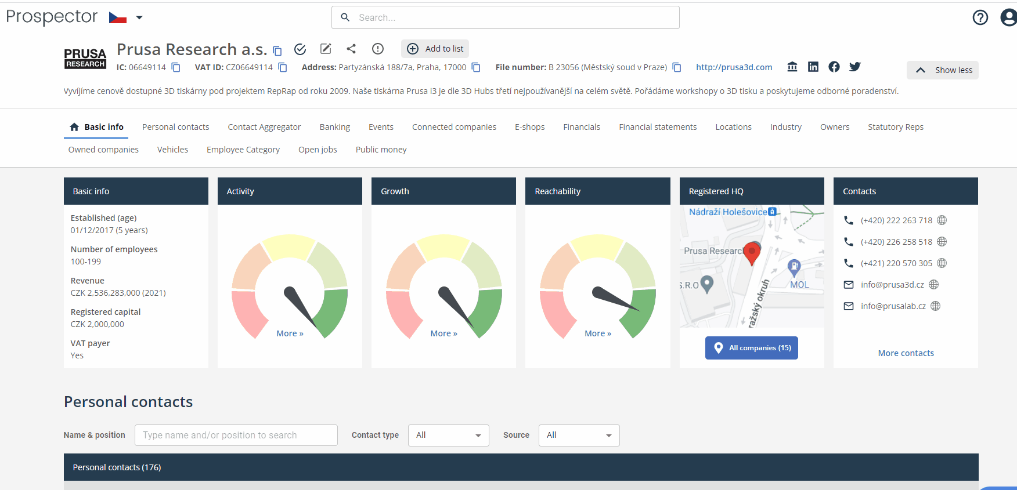Open the Vehicles tab

tap(173, 150)
